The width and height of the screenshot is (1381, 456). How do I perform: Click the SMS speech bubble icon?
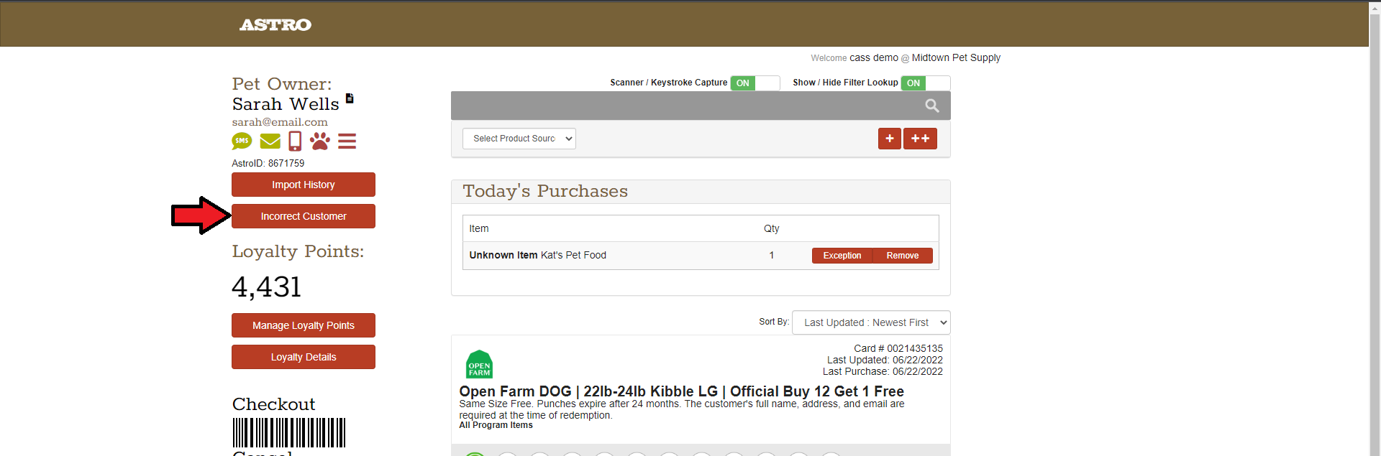click(242, 141)
